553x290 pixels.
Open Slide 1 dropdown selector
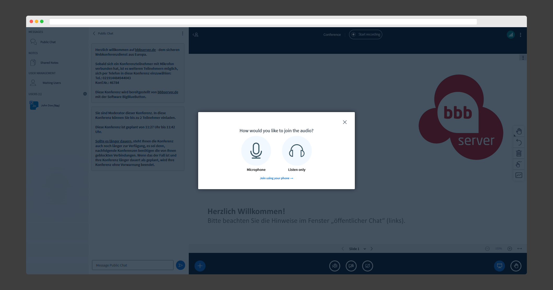point(357,249)
